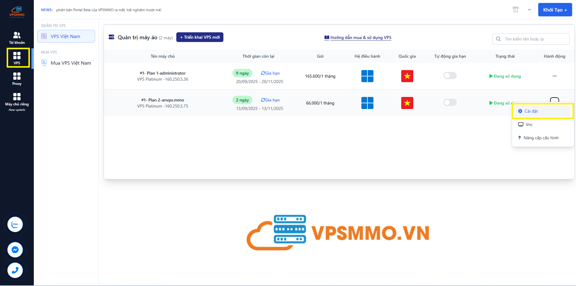Choose Cài đặt from the action menu
The image size is (576, 286).
point(531,111)
